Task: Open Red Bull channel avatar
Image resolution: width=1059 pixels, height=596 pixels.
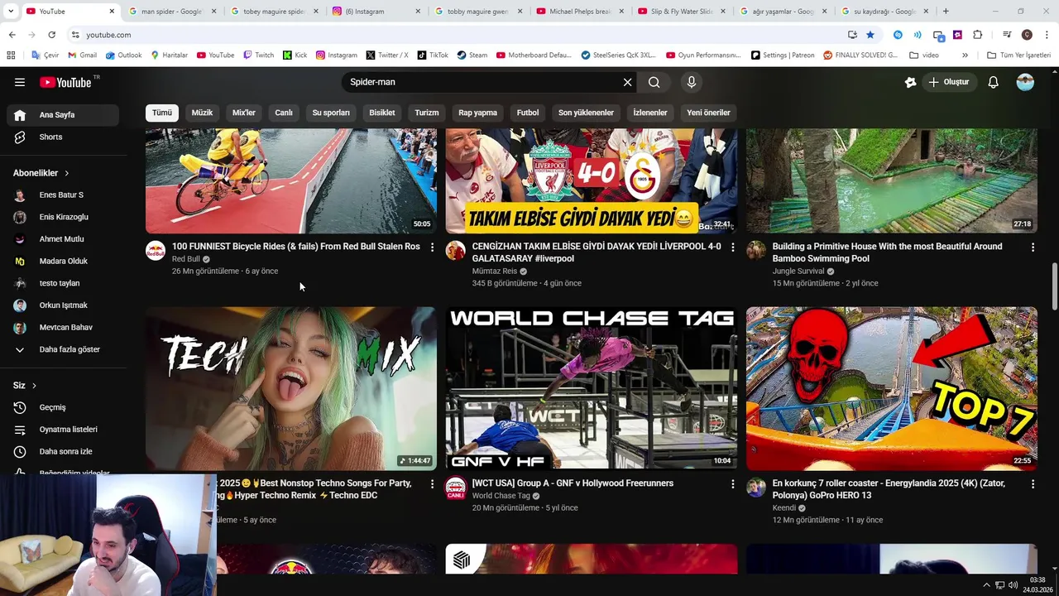Action: [x=156, y=251]
